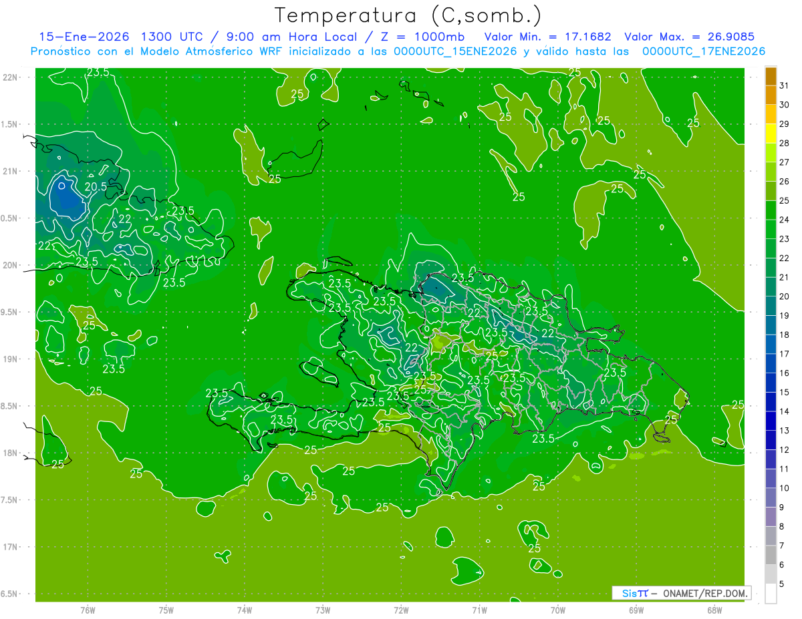Click yellow colorbar swatch between 28 and 29

[x=771, y=133]
